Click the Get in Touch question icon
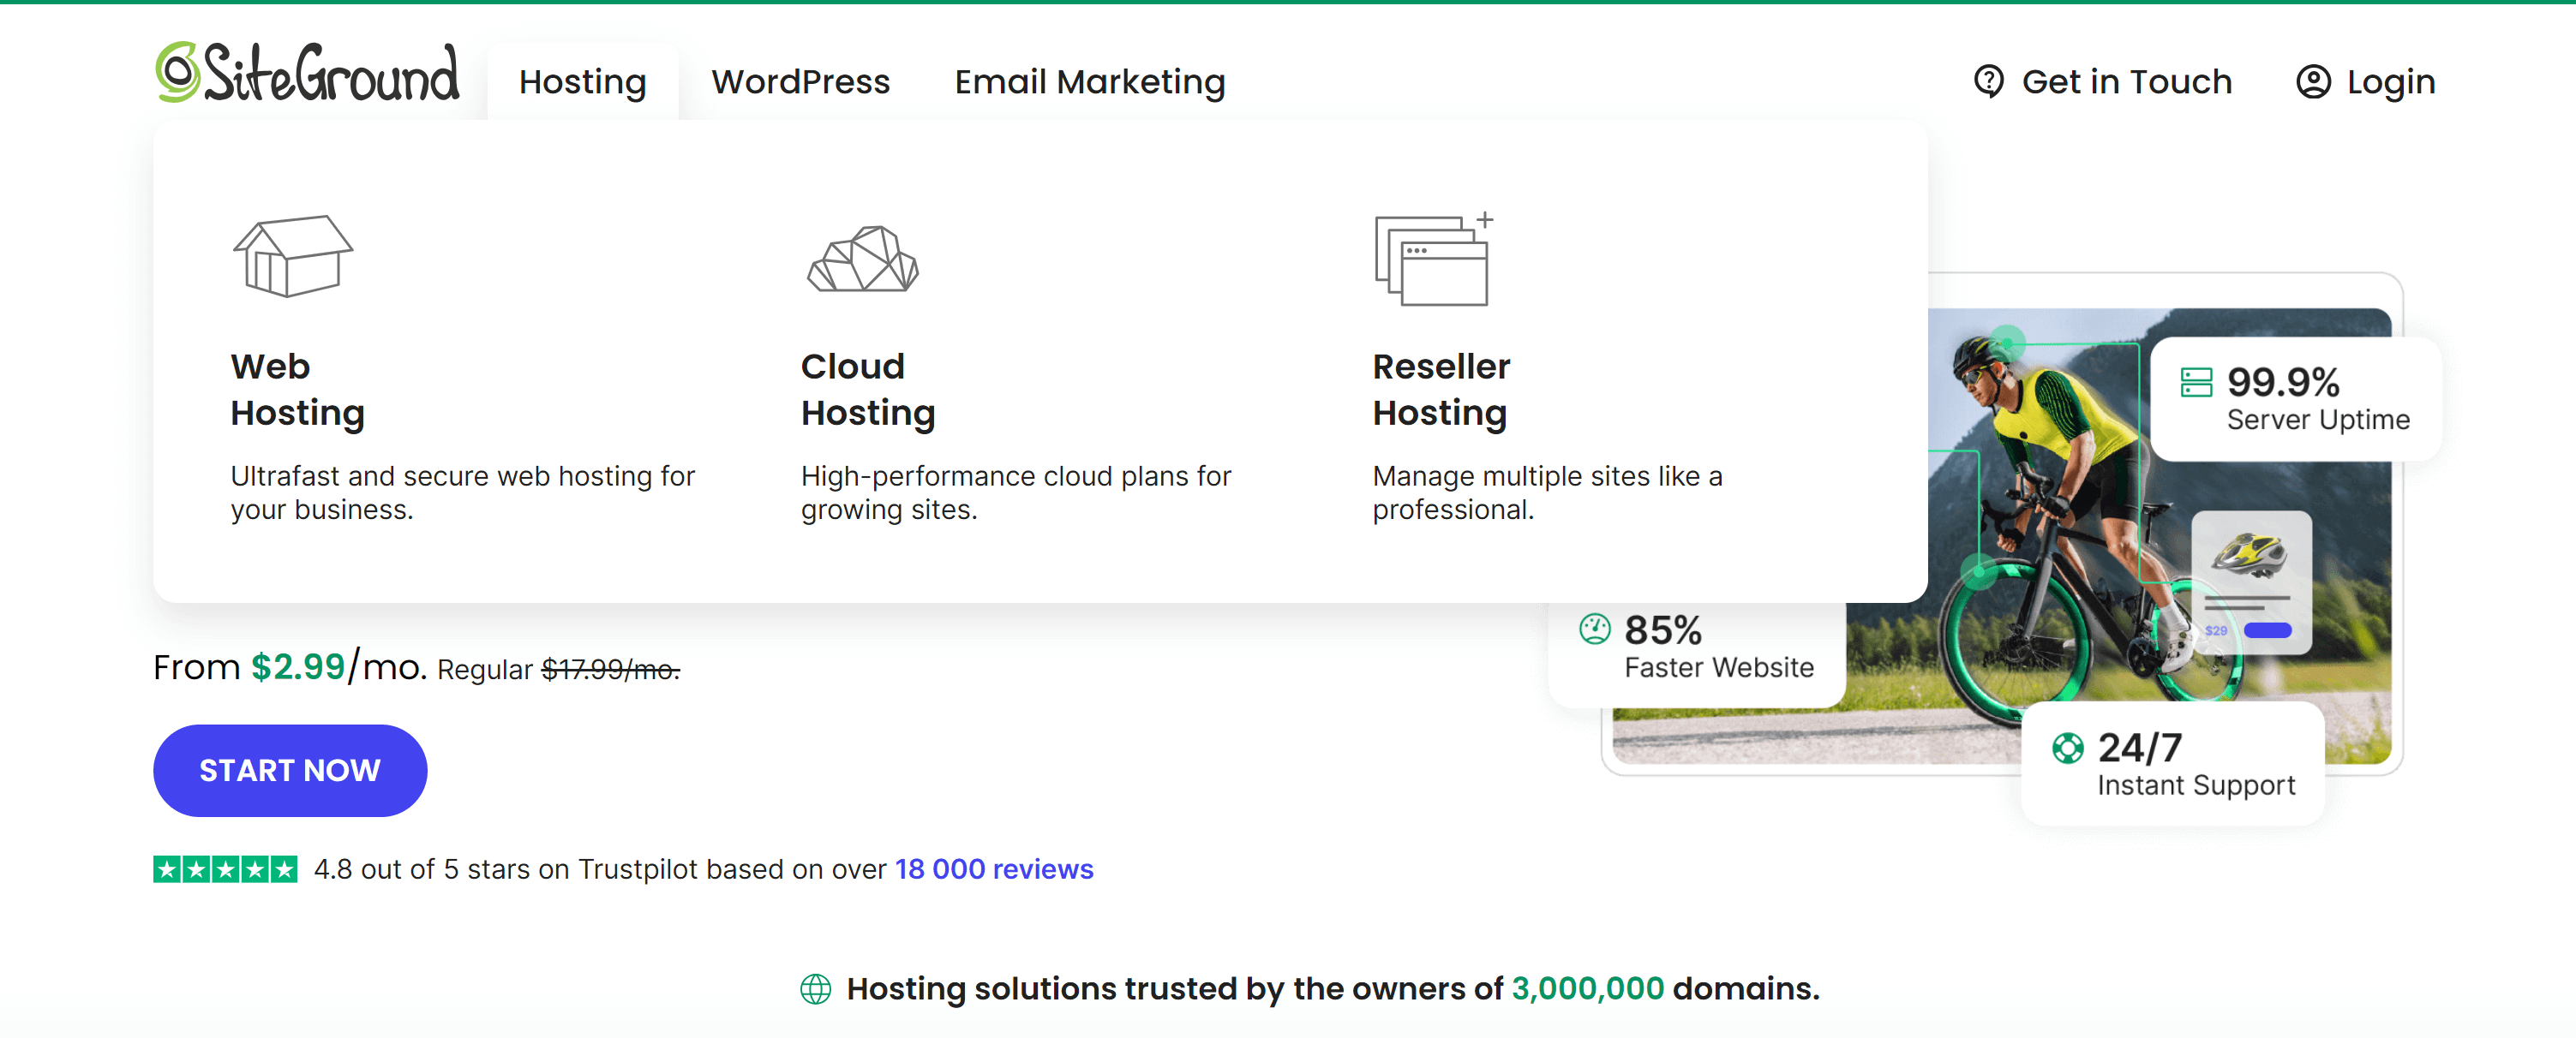This screenshot has width=2576, height=1038. pos(1988,81)
